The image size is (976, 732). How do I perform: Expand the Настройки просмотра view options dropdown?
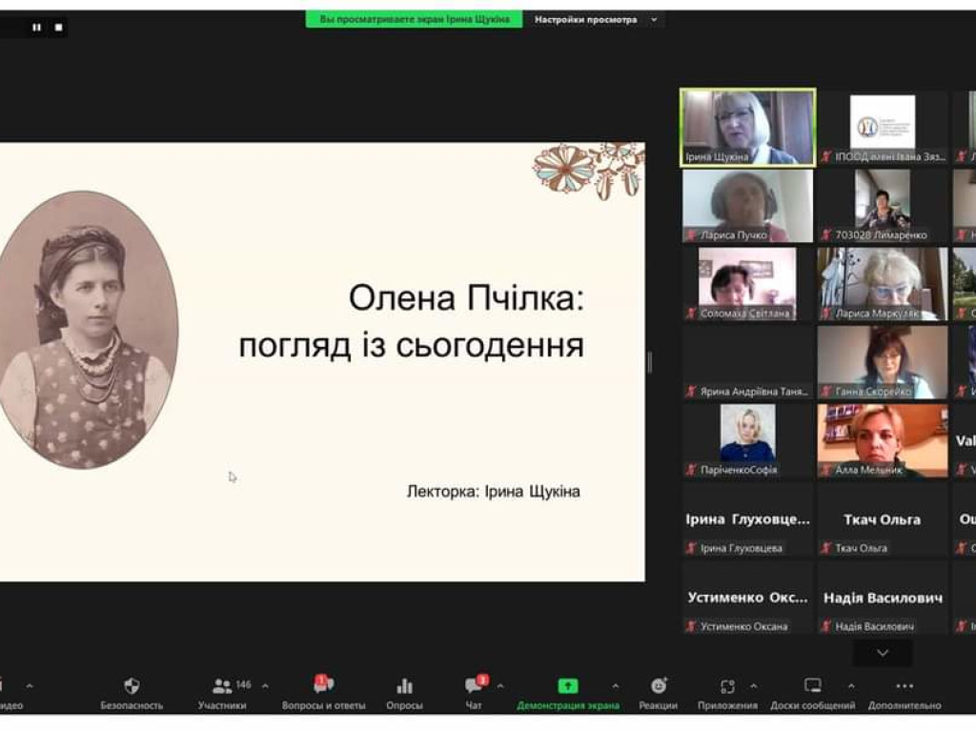click(595, 19)
